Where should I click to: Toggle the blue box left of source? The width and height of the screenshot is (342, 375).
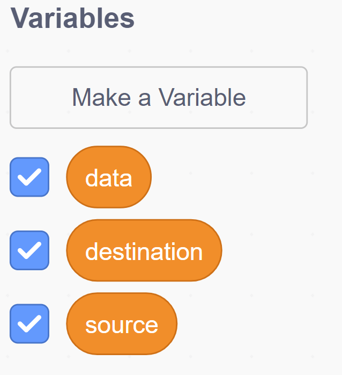pos(29,324)
